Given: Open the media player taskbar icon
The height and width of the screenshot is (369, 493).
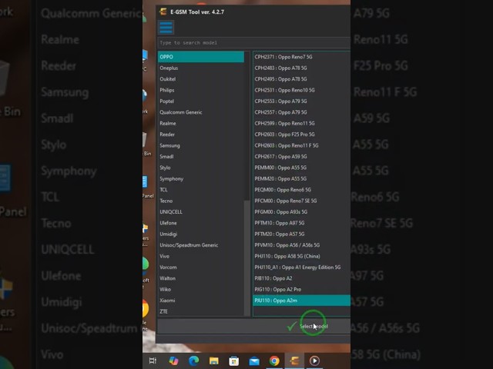Looking at the screenshot, I should point(314,361).
